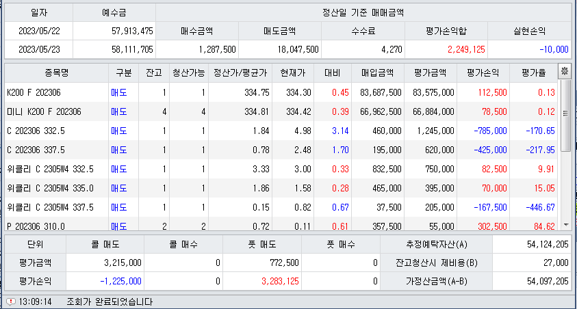Click the 매수금액 value 1,287,500
The image size is (577, 309).
217,49
